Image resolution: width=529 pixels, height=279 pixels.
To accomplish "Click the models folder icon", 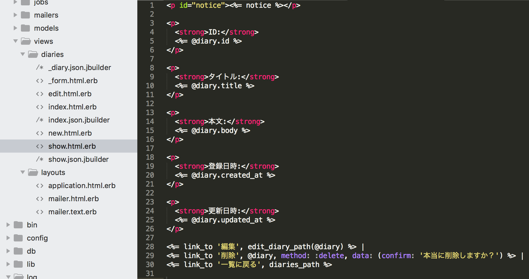I will point(25,28).
